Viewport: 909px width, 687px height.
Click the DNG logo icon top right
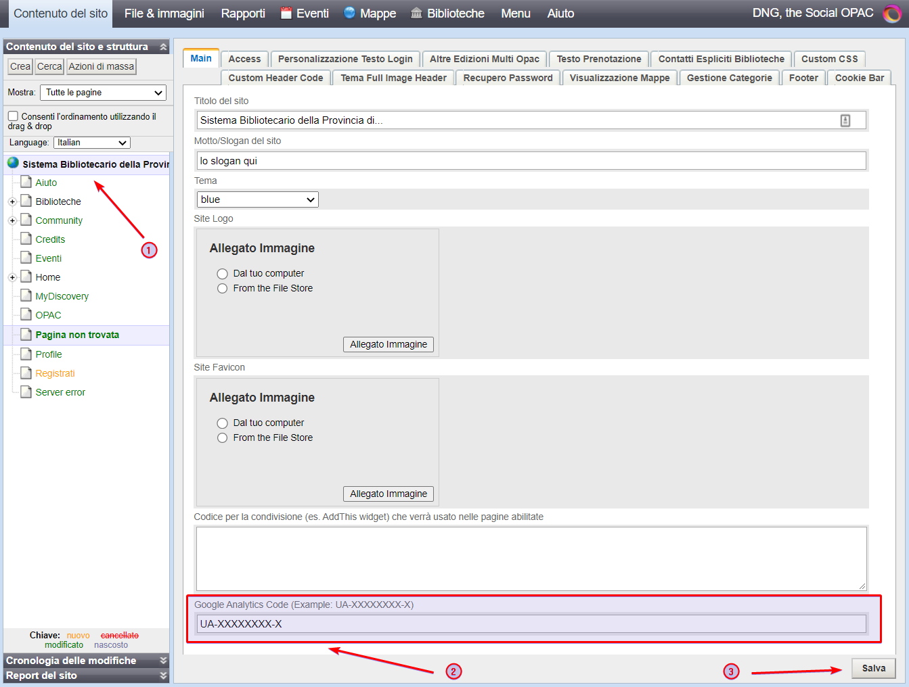(892, 14)
